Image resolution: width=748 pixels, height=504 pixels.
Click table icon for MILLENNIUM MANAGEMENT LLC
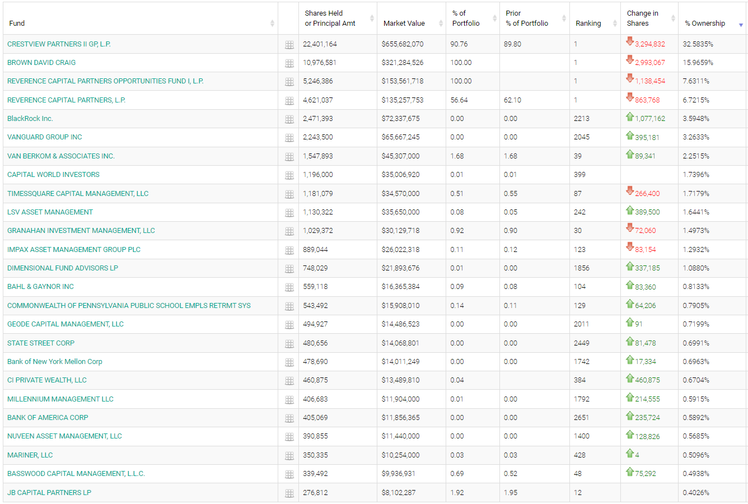point(289,400)
